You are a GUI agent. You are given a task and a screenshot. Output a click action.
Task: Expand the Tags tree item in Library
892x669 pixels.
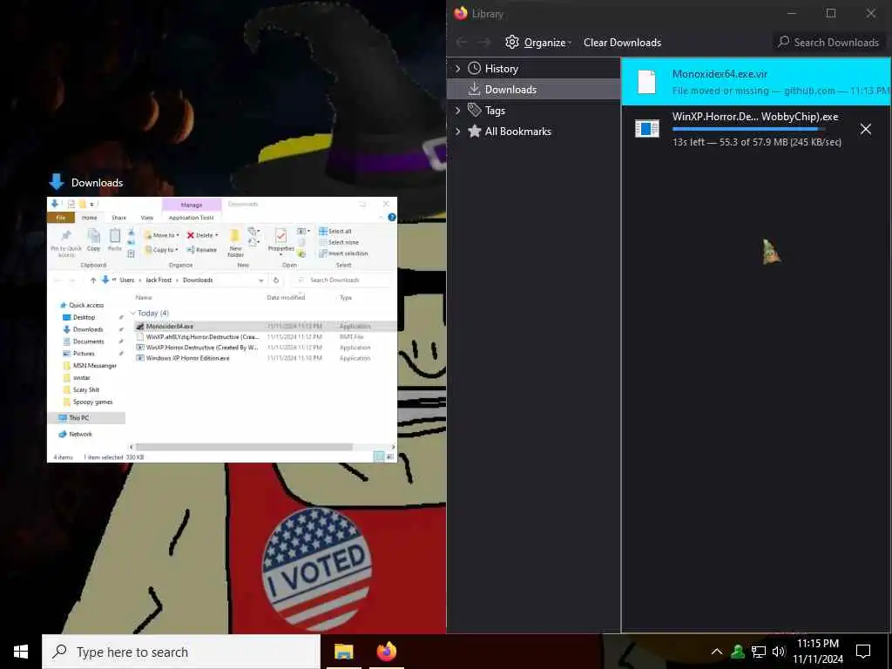[x=458, y=111]
